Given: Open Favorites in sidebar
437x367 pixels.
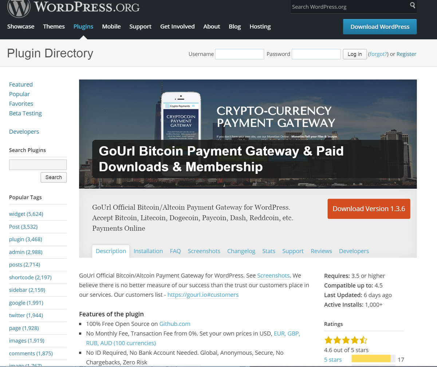Looking at the screenshot, I should [21, 104].
